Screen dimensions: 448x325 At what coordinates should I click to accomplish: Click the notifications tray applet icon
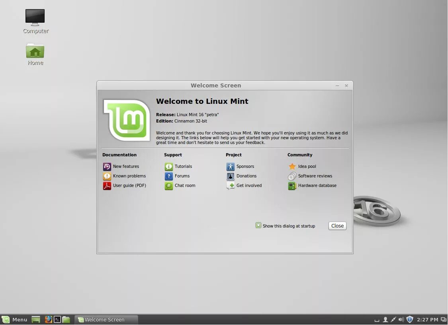tap(377, 320)
